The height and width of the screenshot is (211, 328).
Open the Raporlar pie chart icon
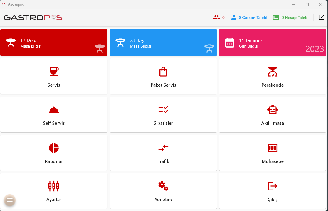(54, 148)
